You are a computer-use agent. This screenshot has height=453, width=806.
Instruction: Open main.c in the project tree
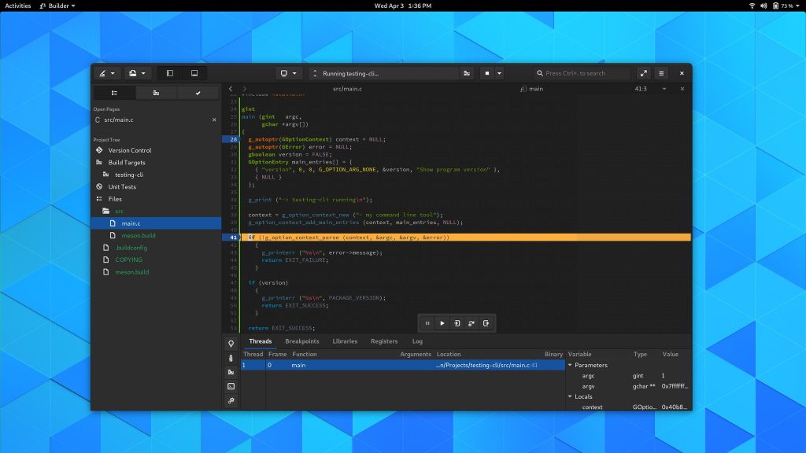pos(156,223)
